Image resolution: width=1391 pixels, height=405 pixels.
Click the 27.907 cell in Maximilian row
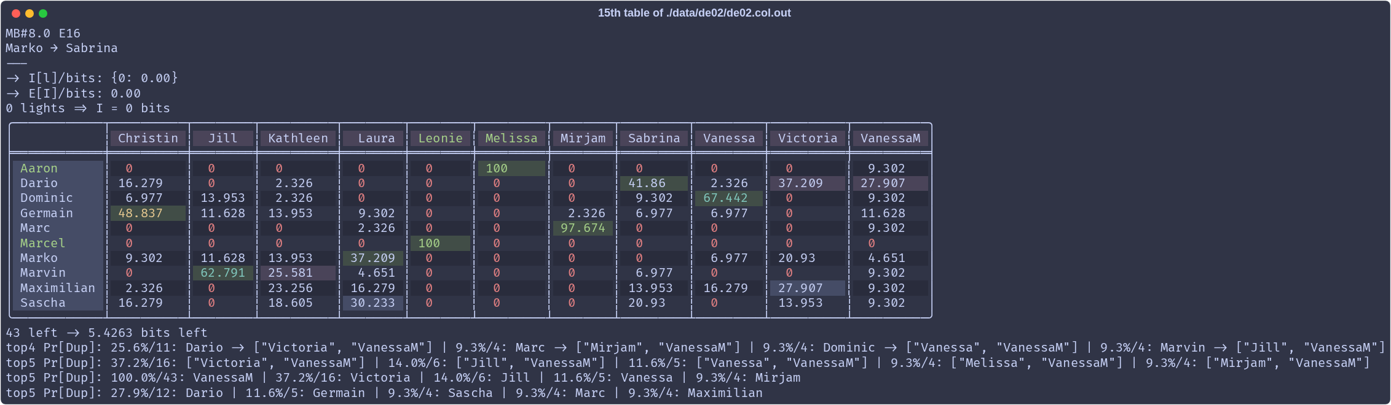tap(808, 288)
